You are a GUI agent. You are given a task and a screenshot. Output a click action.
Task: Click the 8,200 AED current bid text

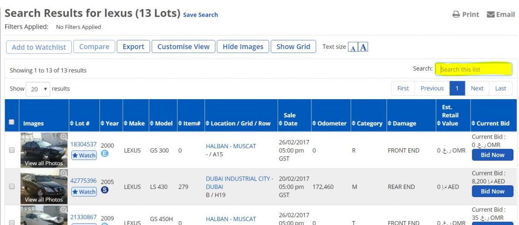(488, 182)
